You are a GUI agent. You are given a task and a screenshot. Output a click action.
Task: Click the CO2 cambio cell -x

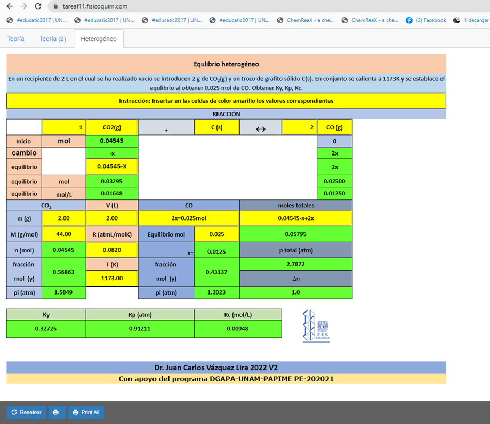pyautogui.click(x=112, y=153)
